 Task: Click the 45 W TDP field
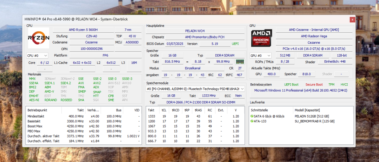[132, 36]
